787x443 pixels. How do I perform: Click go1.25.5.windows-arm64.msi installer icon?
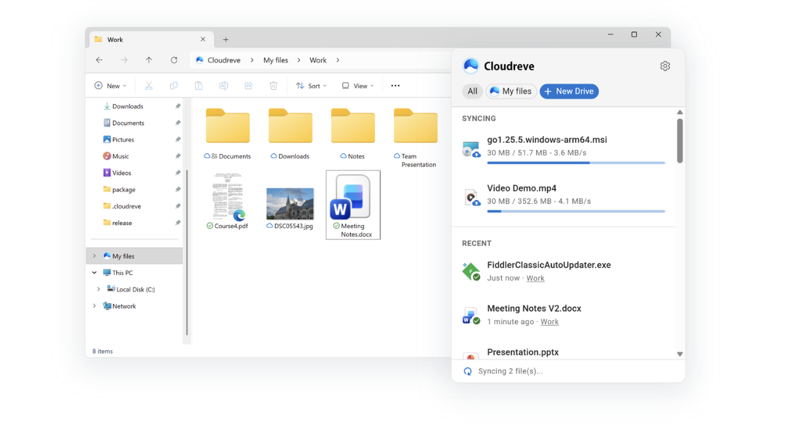coord(471,150)
